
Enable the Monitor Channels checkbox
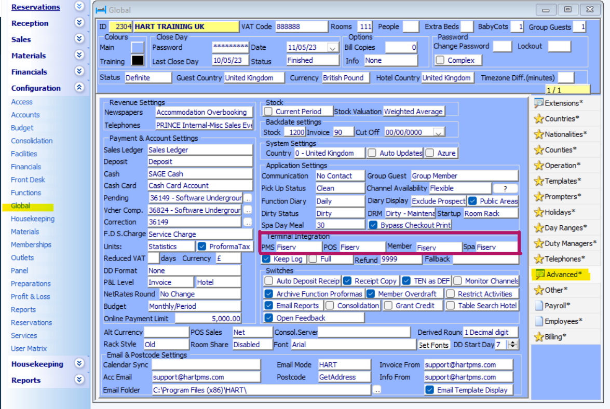(x=458, y=281)
